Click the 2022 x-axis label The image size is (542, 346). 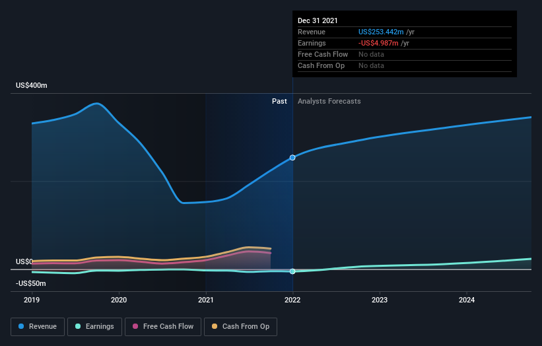pyautogui.click(x=292, y=300)
